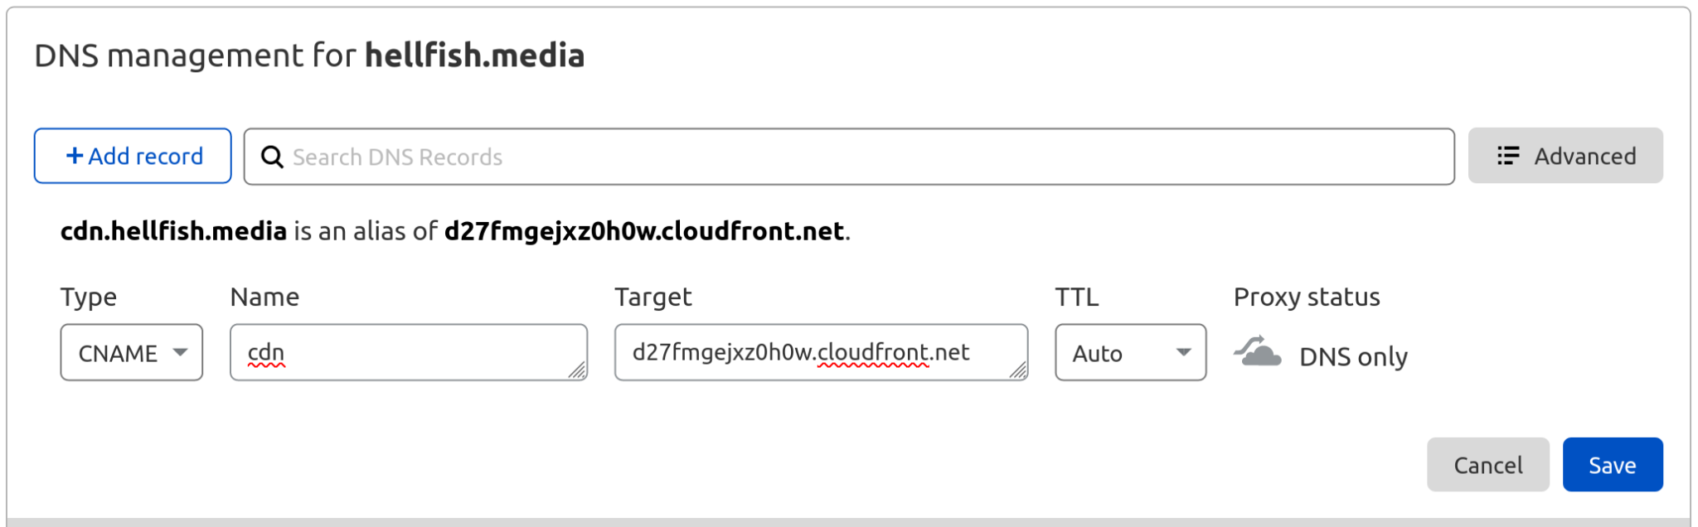Open the TTL dropdown set to Auto
The height and width of the screenshot is (527, 1698).
click(1129, 352)
